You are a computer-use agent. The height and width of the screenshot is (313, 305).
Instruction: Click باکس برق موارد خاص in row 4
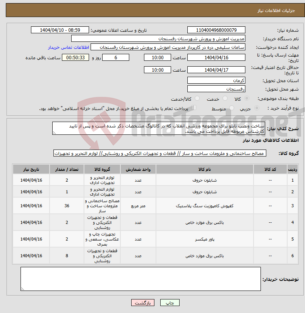[x=204, y=222]
